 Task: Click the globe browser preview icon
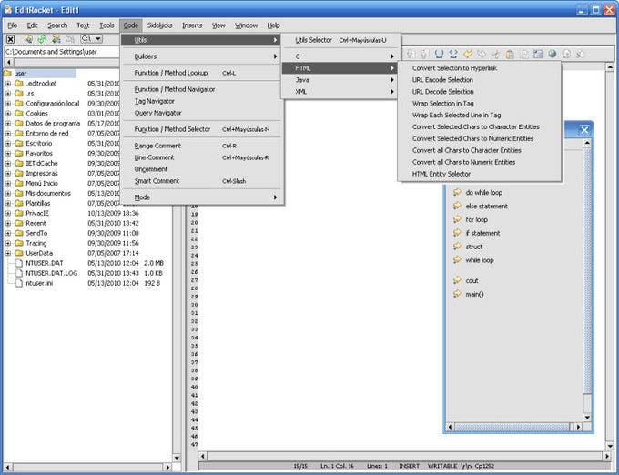[552, 54]
